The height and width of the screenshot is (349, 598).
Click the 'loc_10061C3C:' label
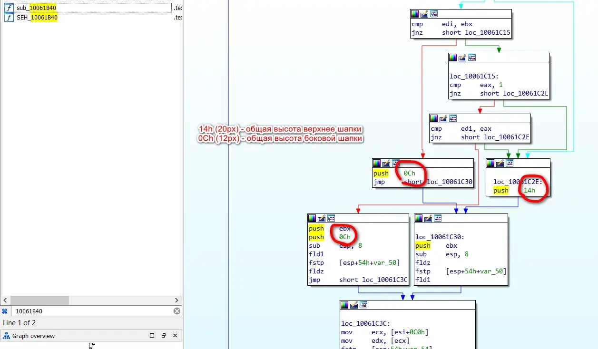(366, 324)
